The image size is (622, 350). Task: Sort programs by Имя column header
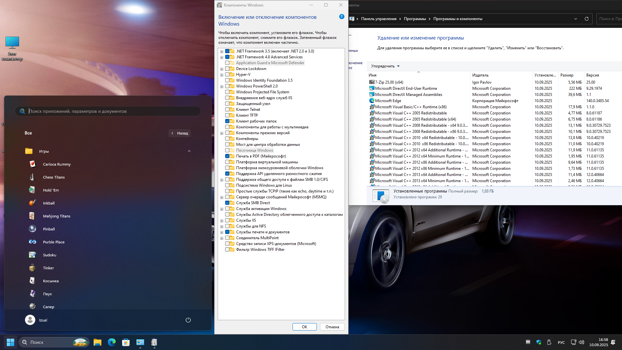click(x=418, y=75)
